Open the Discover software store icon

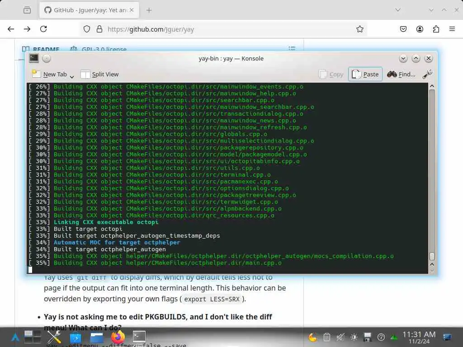(76, 337)
